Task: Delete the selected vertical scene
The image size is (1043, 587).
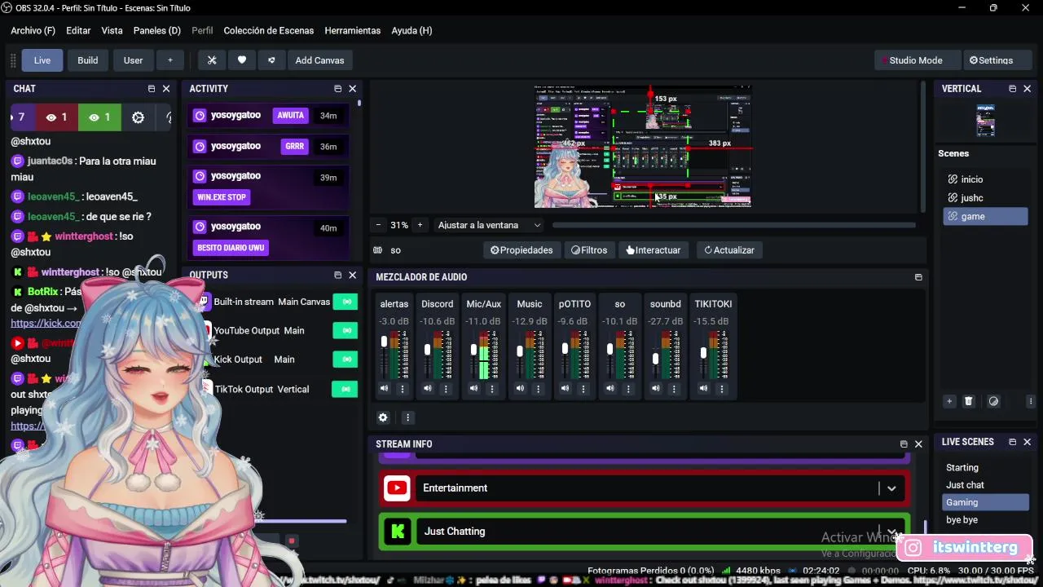Action: tap(969, 401)
